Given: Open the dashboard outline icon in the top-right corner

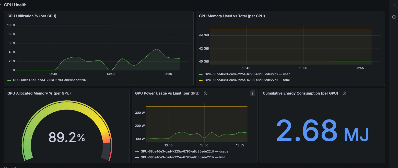Looking at the screenshot, I should (394, 5).
